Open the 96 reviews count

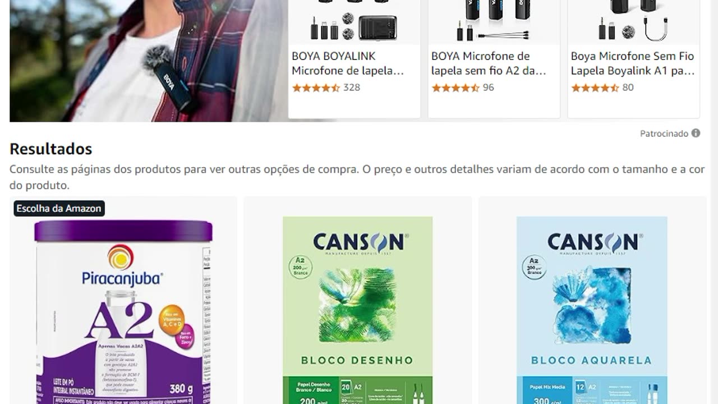[x=489, y=88]
